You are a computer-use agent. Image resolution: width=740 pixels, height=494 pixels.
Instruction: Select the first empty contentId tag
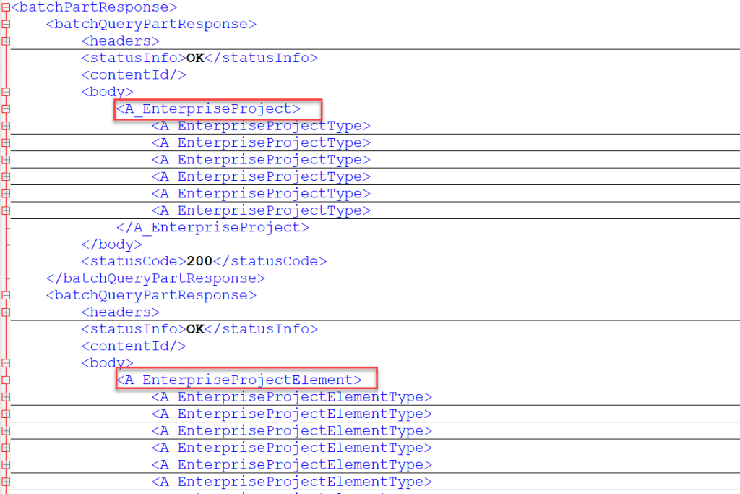pos(134,74)
